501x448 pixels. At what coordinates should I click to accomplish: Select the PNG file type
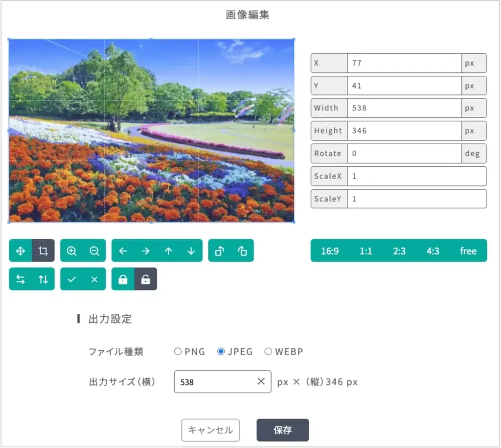tap(178, 351)
